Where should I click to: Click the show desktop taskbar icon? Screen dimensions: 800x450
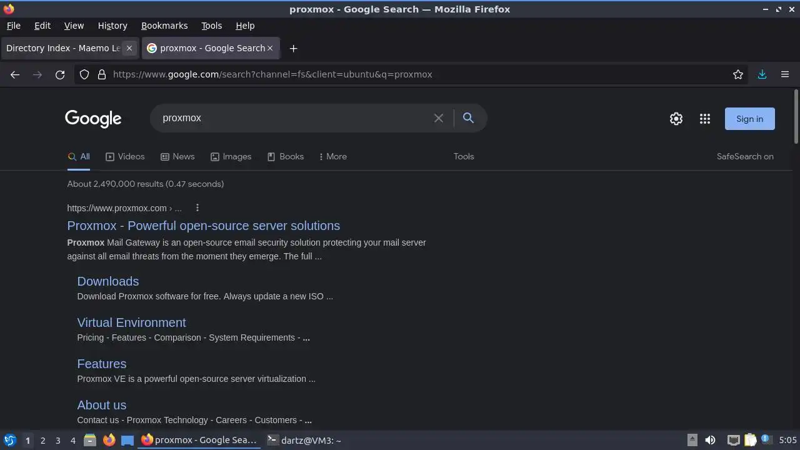pos(127,441)
